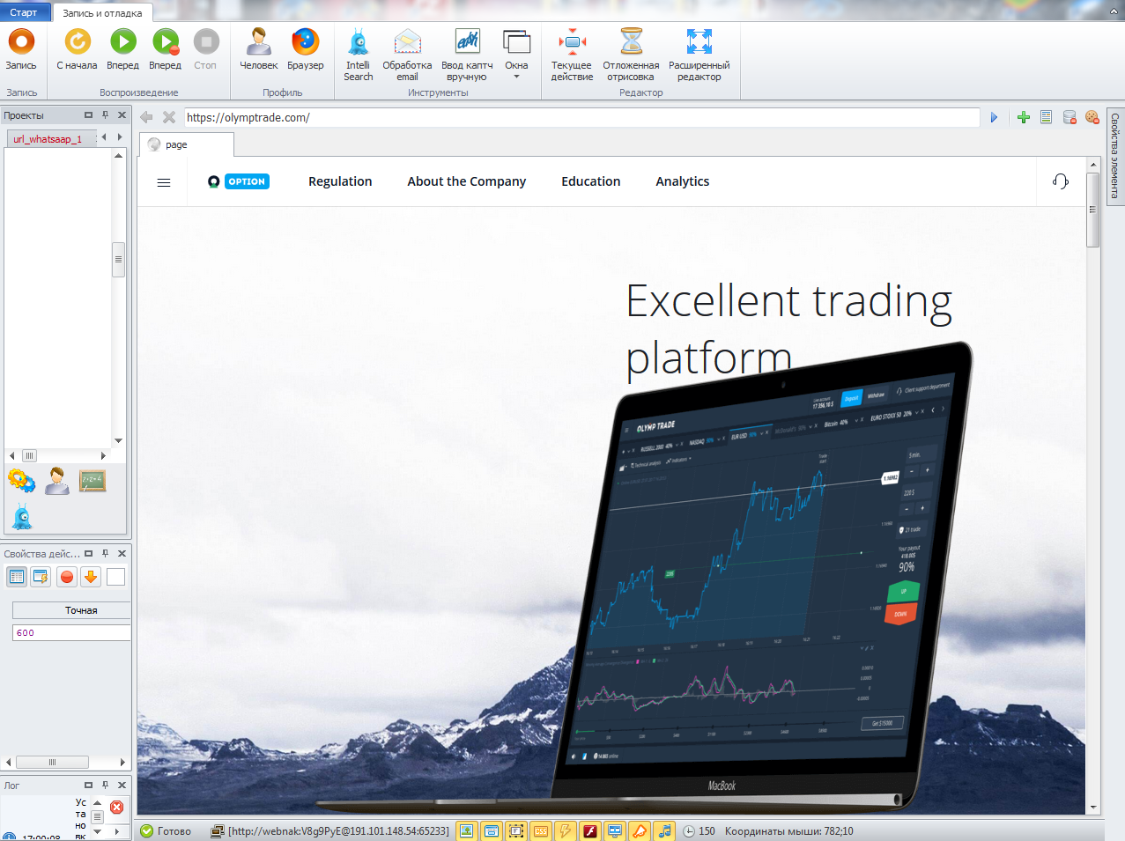Image resolution: width=1125 pixels, height=841 pixels.
Task: Run the first Вперед step-forward button
Action: pos(122,49)
